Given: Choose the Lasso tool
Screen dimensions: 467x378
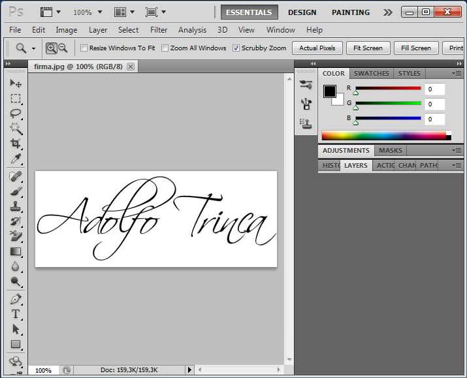Looking at the screenshot, I should (x=16, y=114).
